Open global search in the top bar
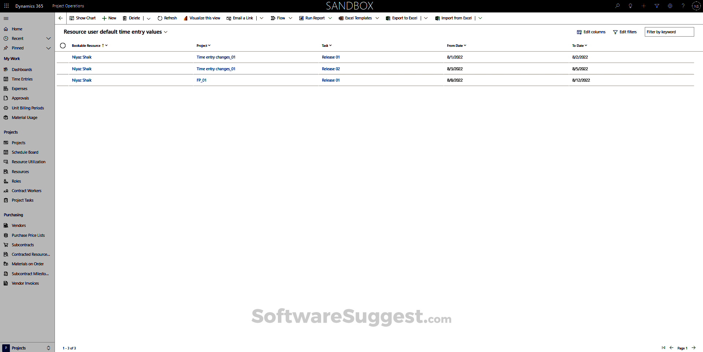Screen dimensions: 703x352 [x=617, y=5]
